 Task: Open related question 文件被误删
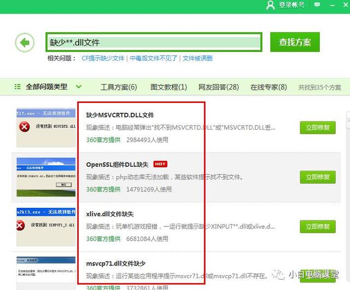[197, 59]
